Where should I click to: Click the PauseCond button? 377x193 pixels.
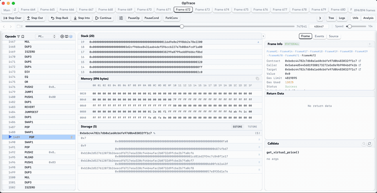pos(152,18)
